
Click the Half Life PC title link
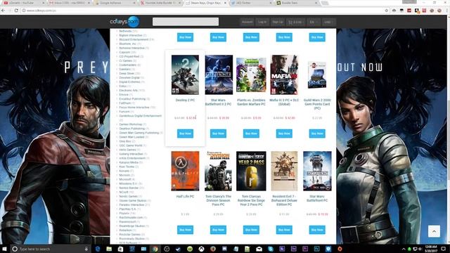[185, 197]
